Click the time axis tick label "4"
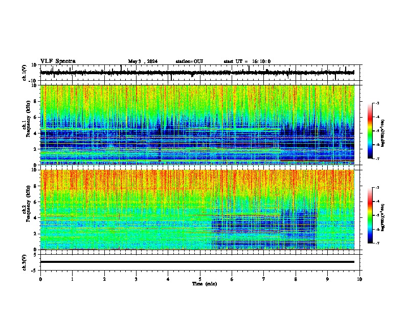This screenshot has width=405, height=313. point(168,279)
